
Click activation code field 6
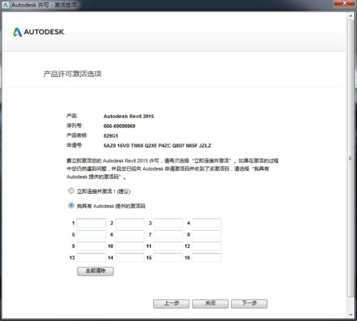(129, 235)
